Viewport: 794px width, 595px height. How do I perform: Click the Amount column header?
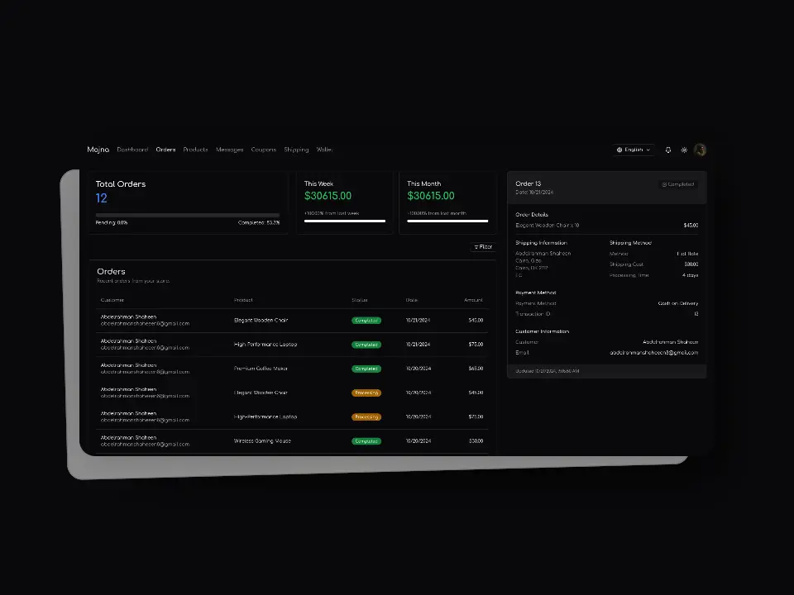click(473, 300)
